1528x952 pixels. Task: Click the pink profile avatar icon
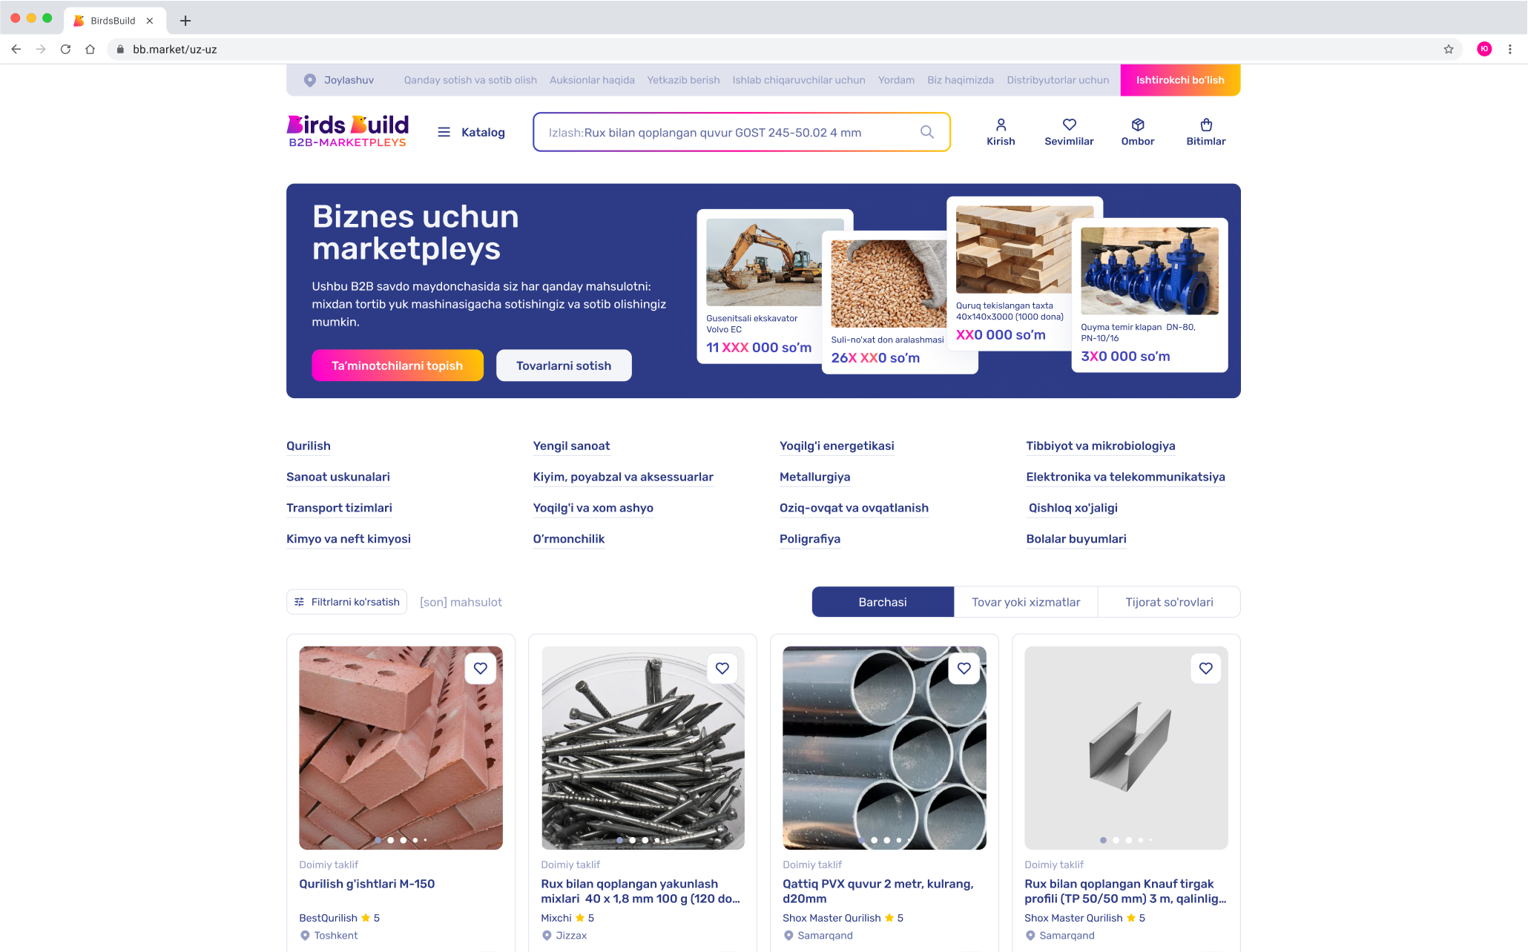click(x=1484, y=49)
